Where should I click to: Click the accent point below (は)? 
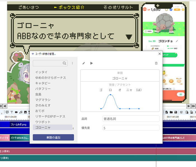tap(139, 109)
